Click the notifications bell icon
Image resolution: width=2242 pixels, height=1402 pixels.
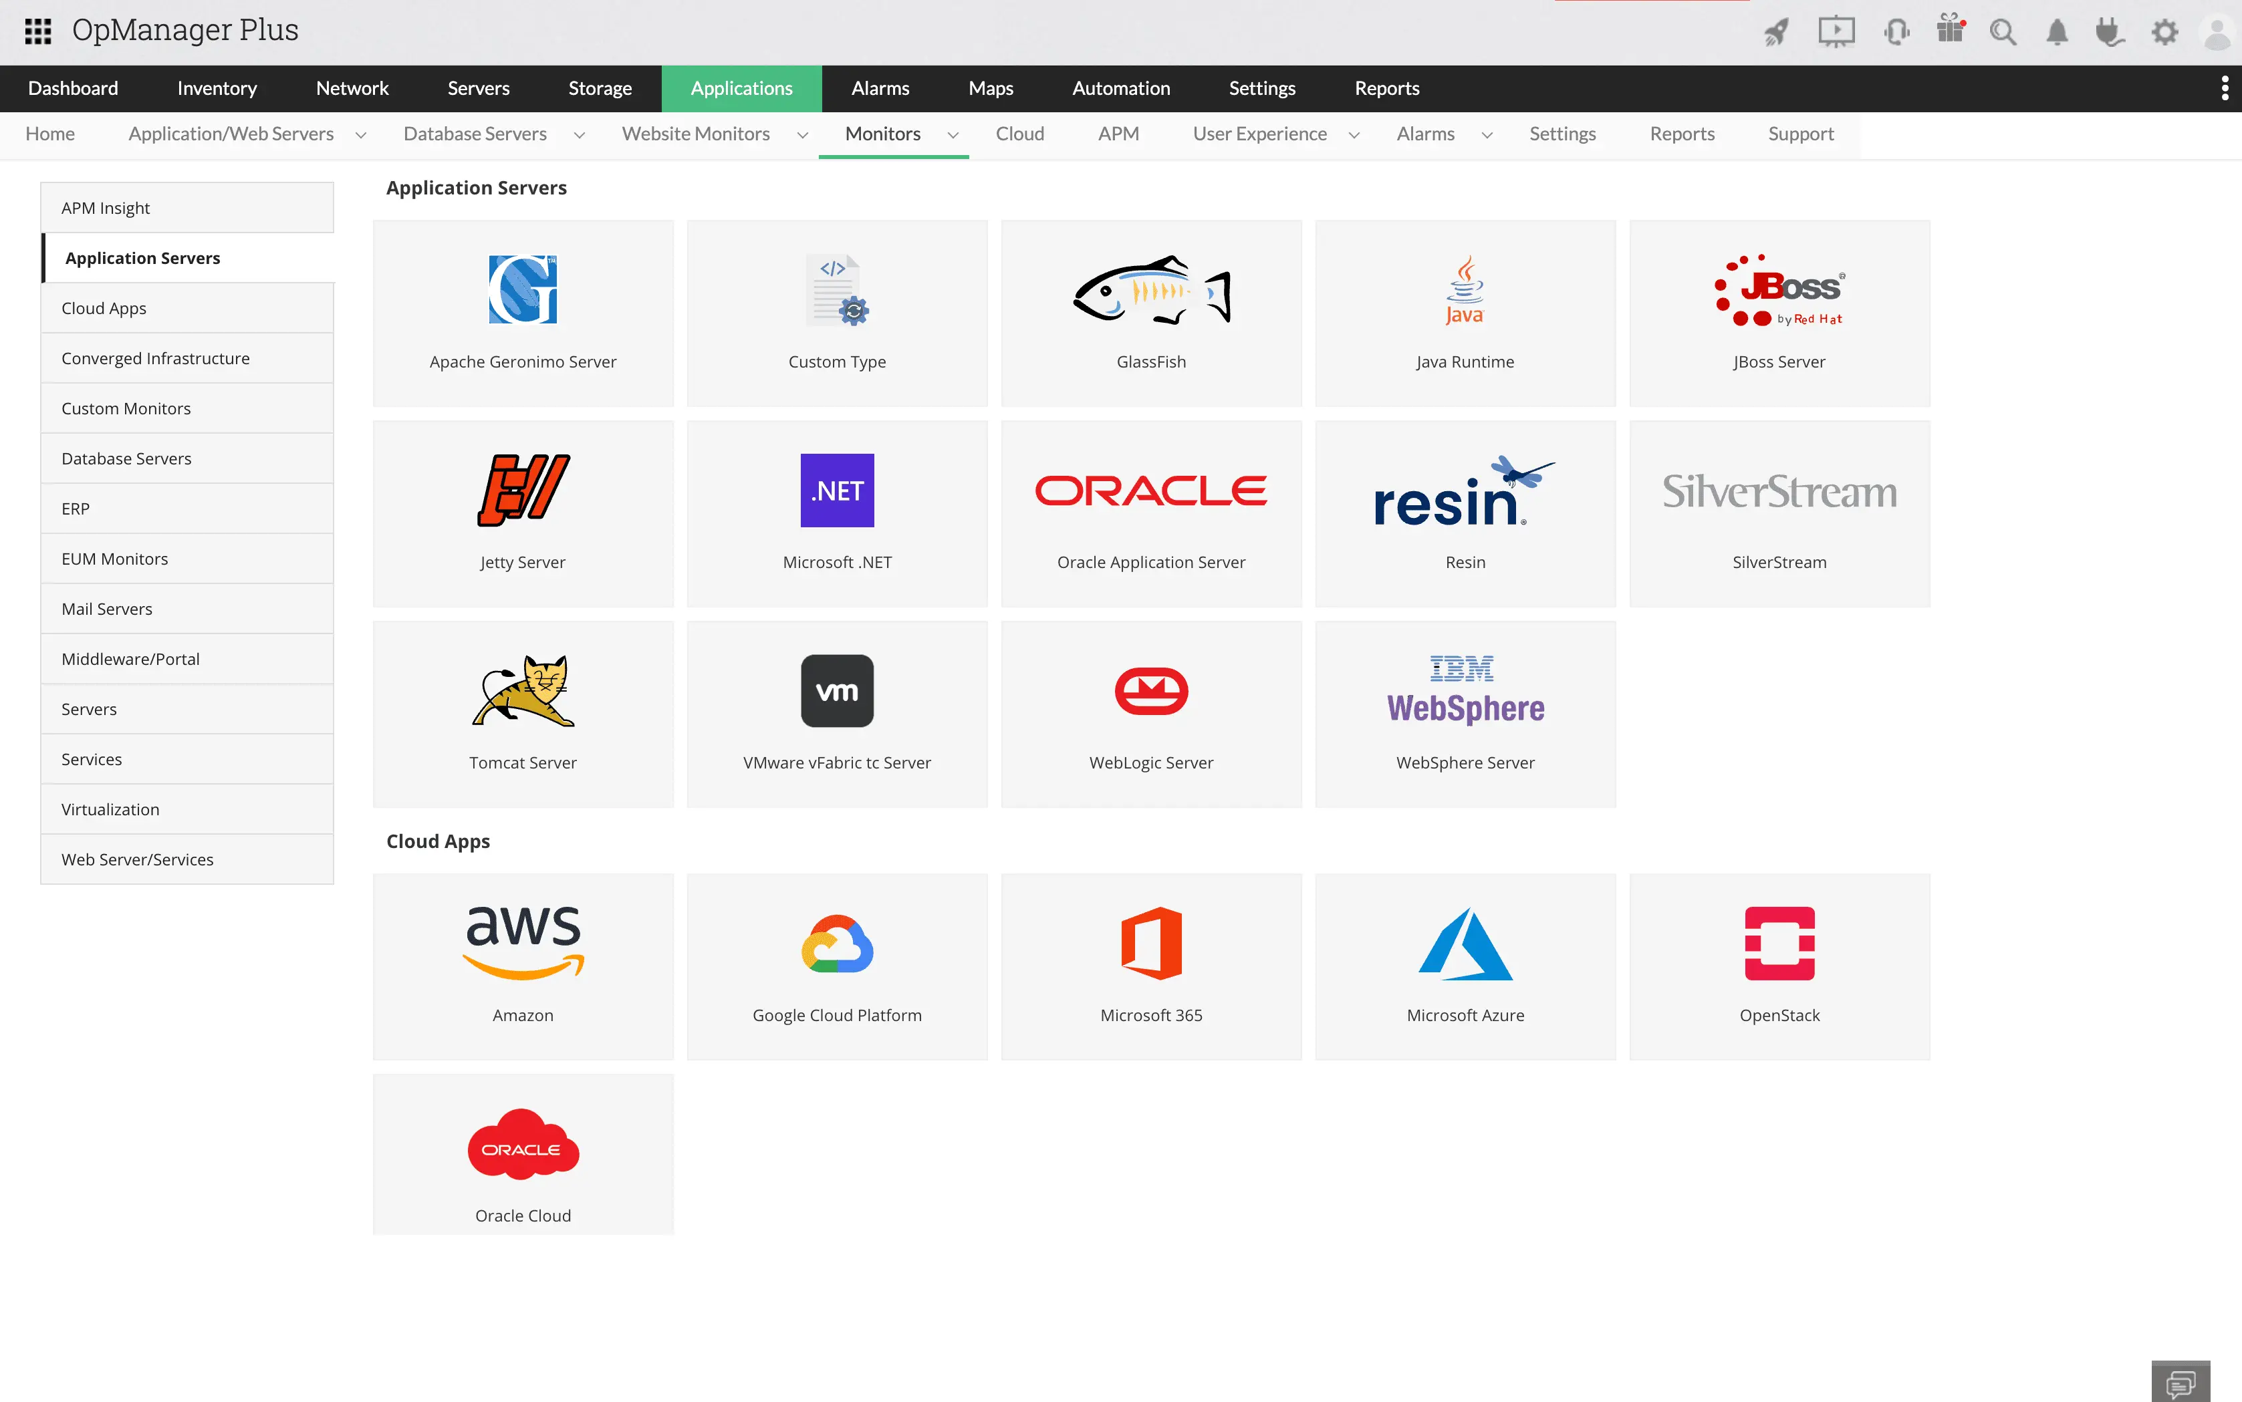[2056, 31]
